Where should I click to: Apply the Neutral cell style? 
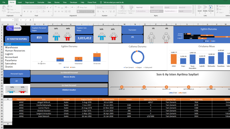click(x=185, y=7)
